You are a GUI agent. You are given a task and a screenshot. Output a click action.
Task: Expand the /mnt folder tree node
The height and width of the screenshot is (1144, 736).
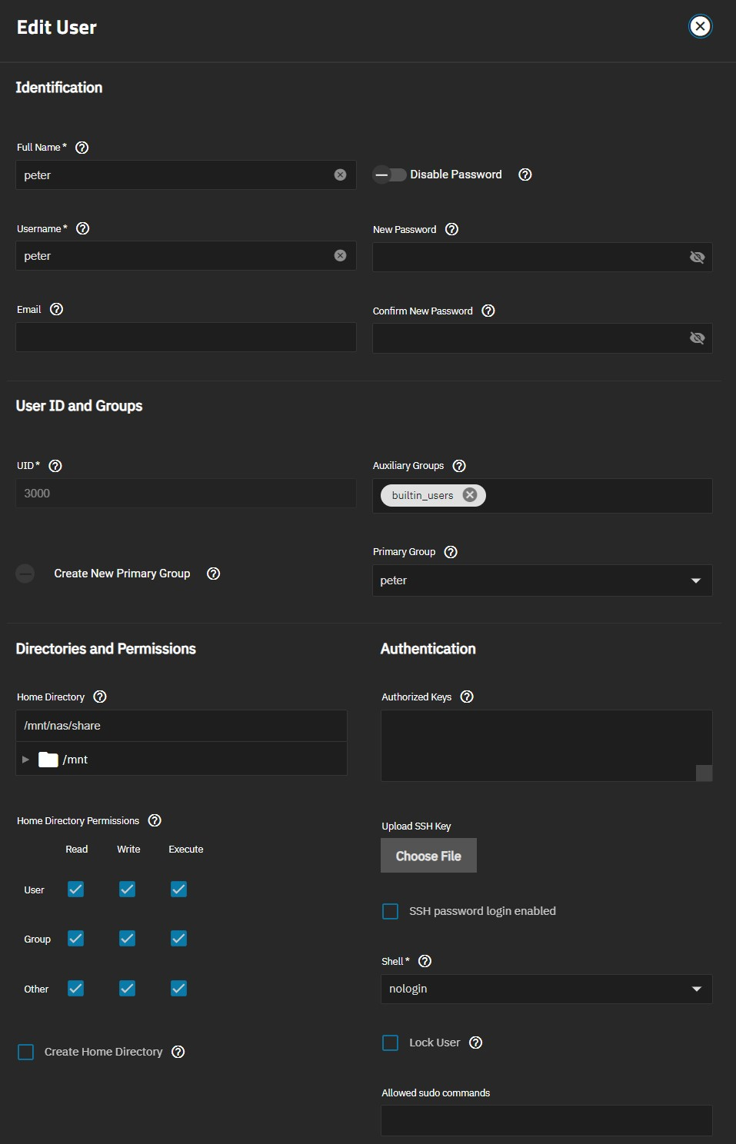click(x=25, y=760)
